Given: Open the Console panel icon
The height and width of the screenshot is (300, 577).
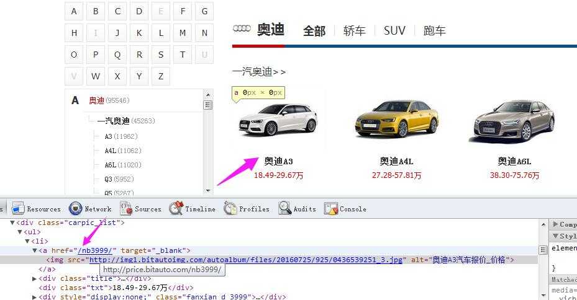Looking at the screenshot, I should click(331, 208).
